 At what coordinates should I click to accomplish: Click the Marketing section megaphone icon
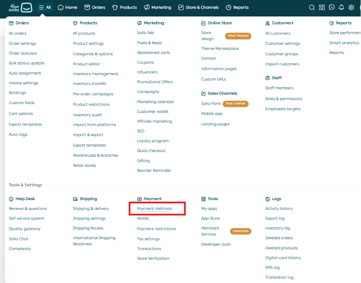(139, 23)
